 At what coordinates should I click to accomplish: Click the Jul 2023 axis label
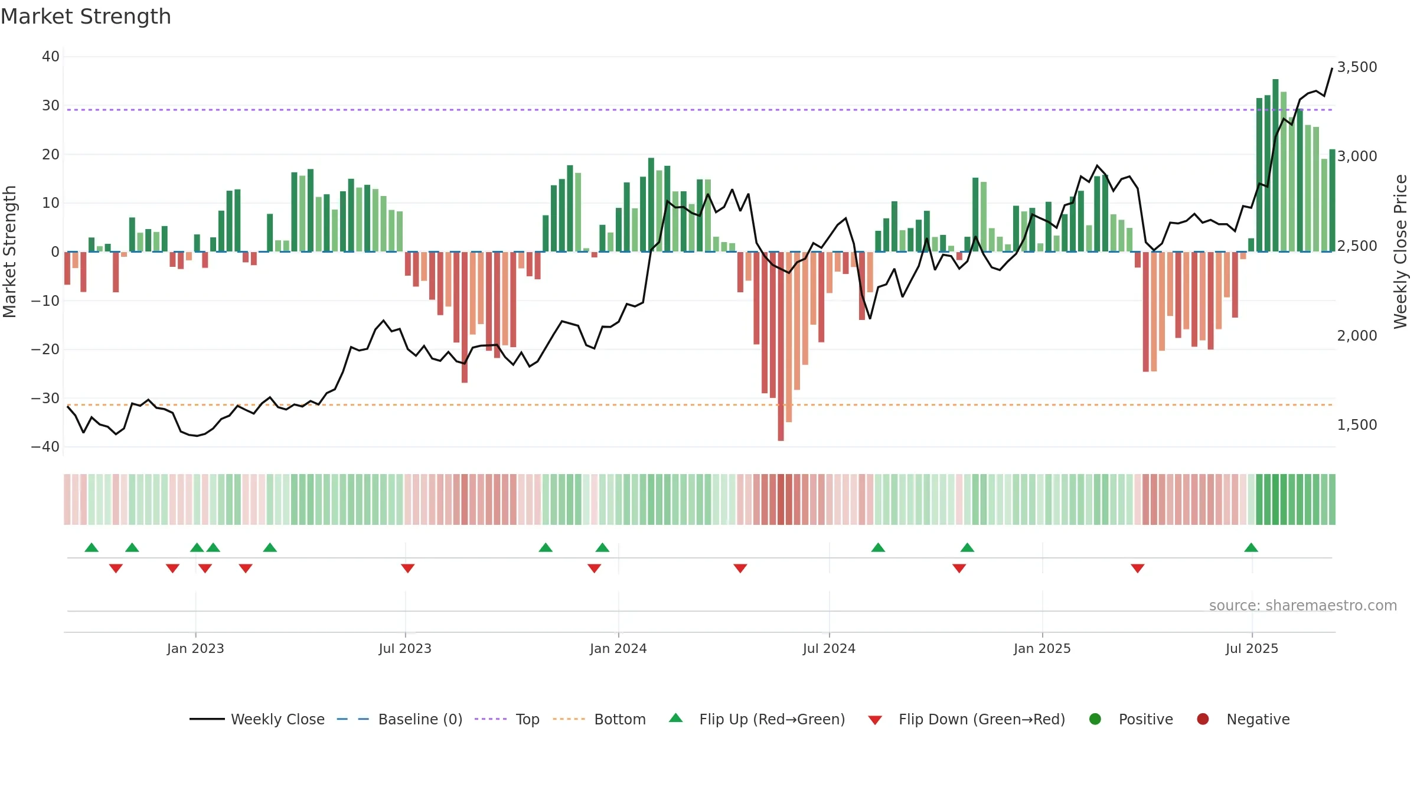pyautogui.click(x=405, y=649)
